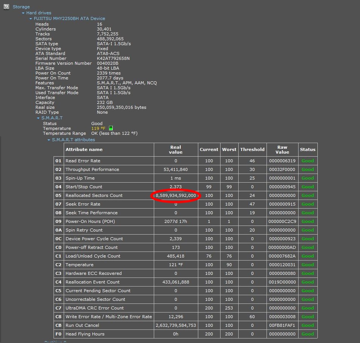This screenshot has height=343, width=360.
Task: Collapse the Hard drives tree node
Action: click(x=23, y=13)
